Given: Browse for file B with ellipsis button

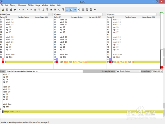Looking at the screenshot, I should click(104, 14).
